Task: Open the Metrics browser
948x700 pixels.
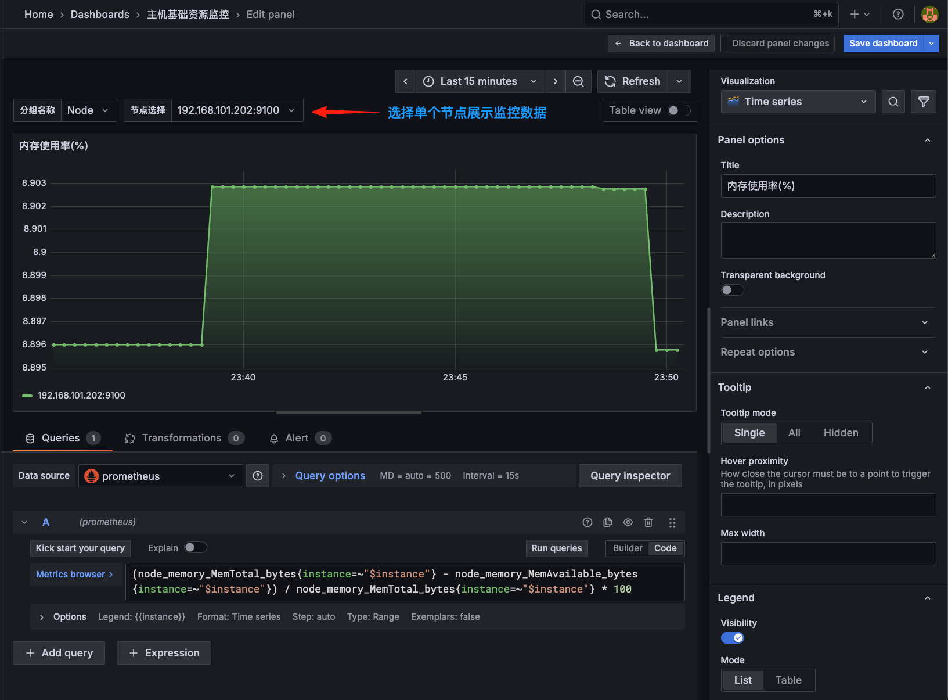Action: (75, 574)
